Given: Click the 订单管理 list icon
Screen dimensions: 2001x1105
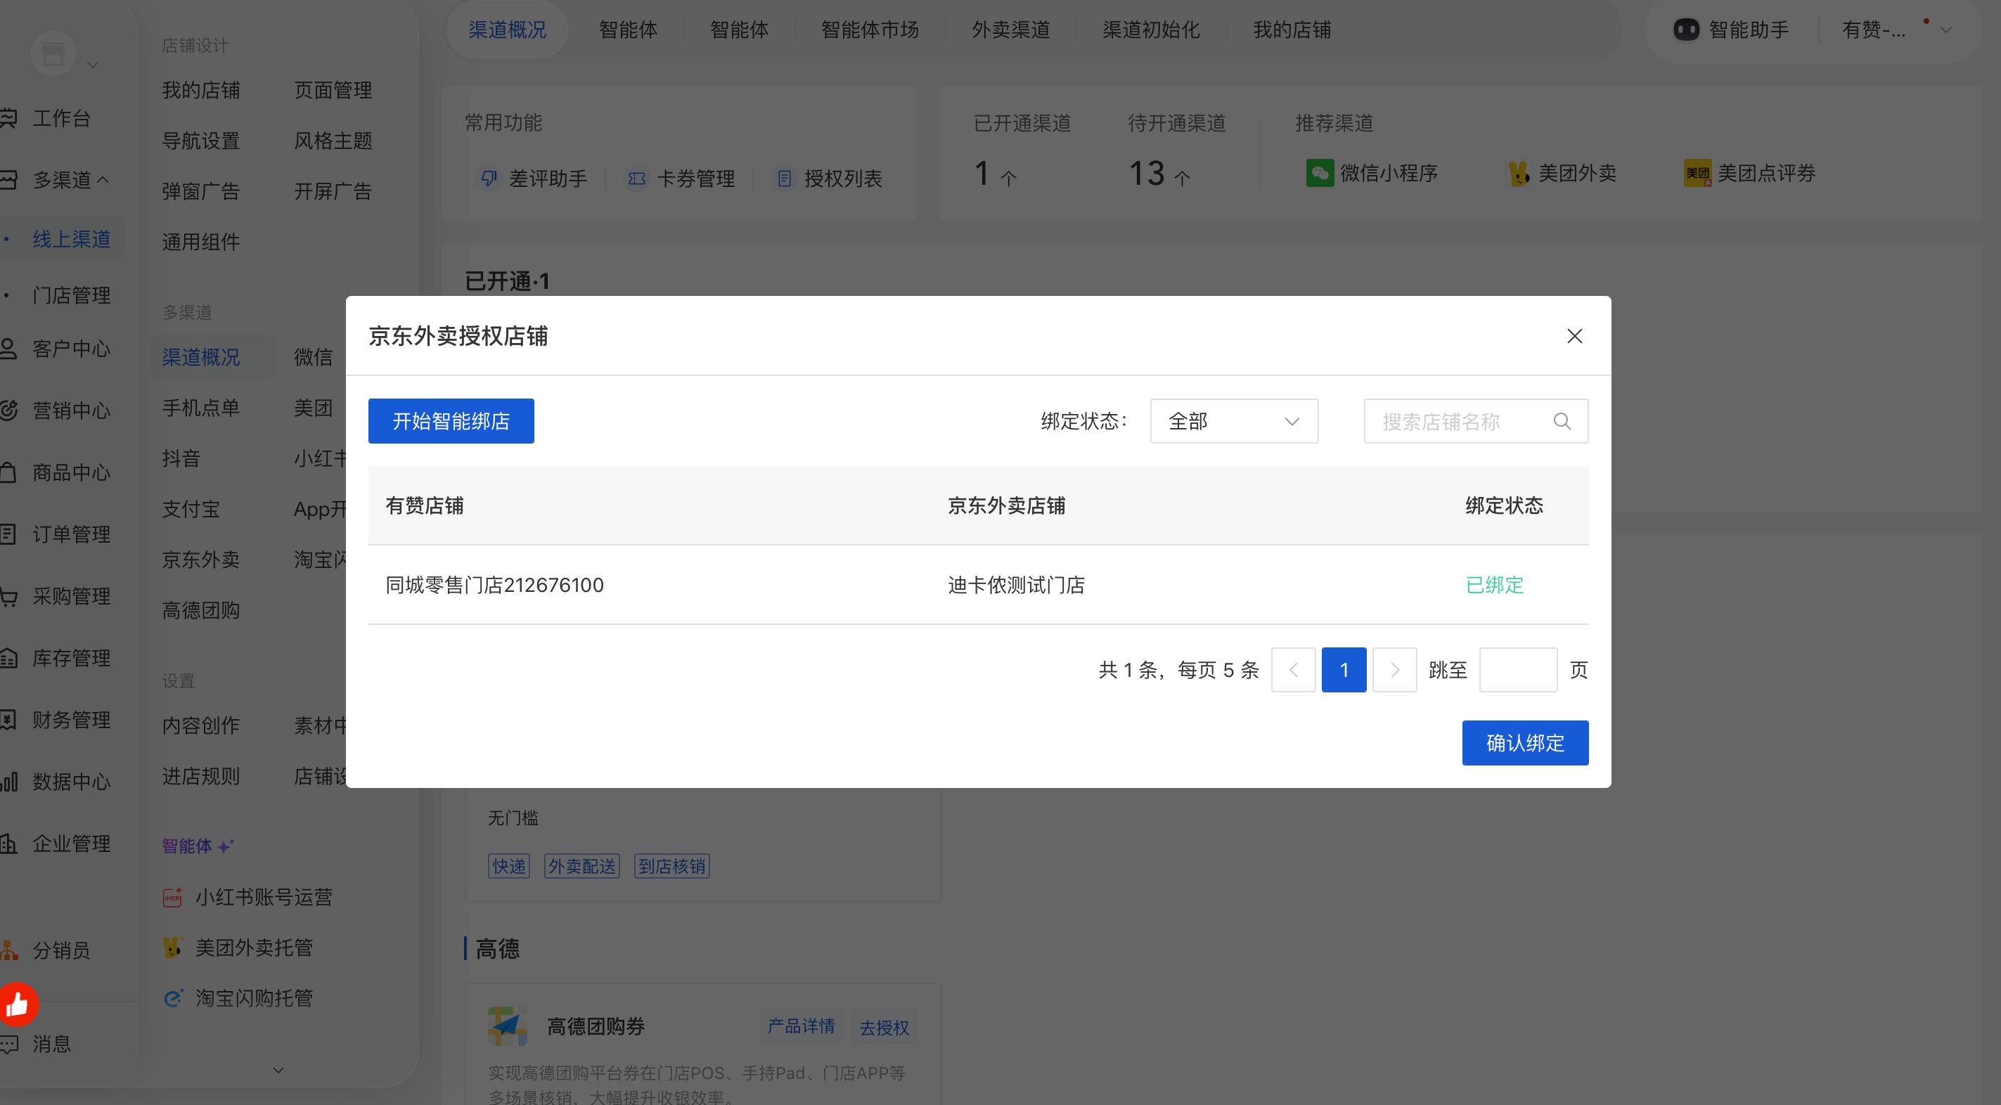Looking at the screenshot, I should [8, 534].
